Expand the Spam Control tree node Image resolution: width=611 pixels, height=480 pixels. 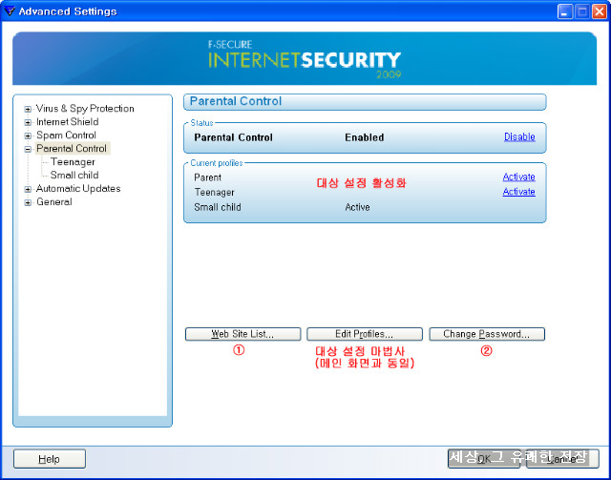[x=28, y=136]
